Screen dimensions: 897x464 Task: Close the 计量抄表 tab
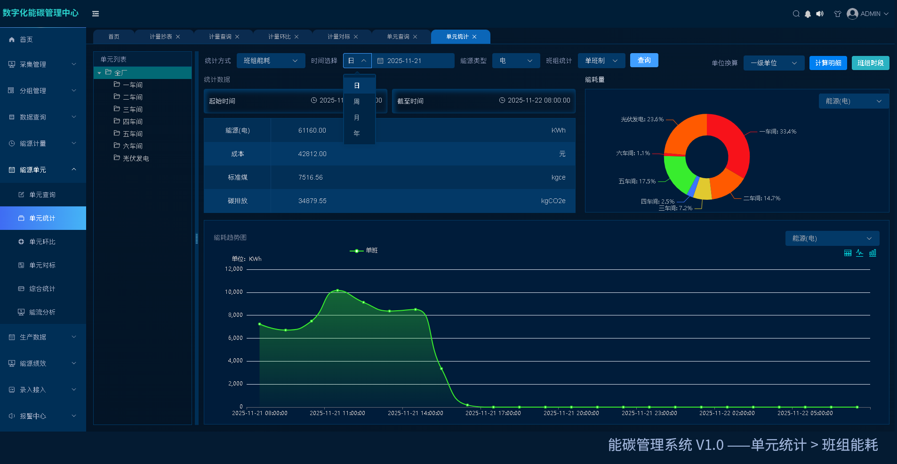pyautogui.click(x=178, y=37)
